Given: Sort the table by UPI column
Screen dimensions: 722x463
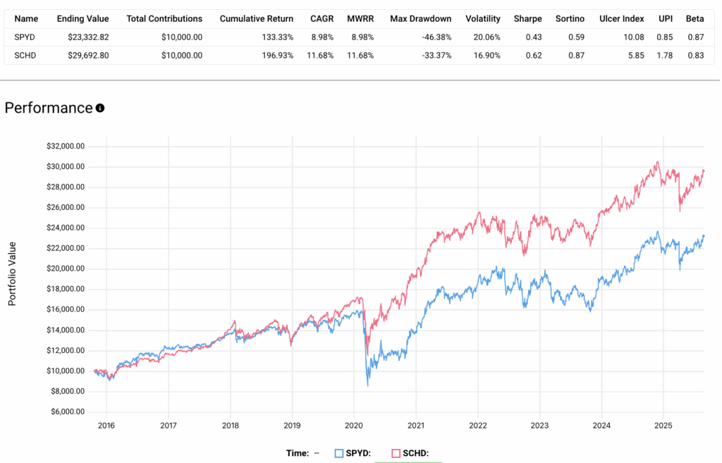Looking at the screenshot, I should (664, 18).
